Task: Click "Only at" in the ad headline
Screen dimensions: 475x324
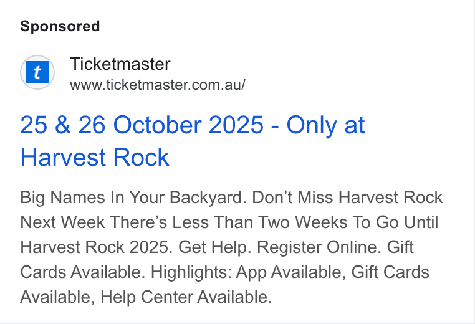Action: click(x=325, y=125)
